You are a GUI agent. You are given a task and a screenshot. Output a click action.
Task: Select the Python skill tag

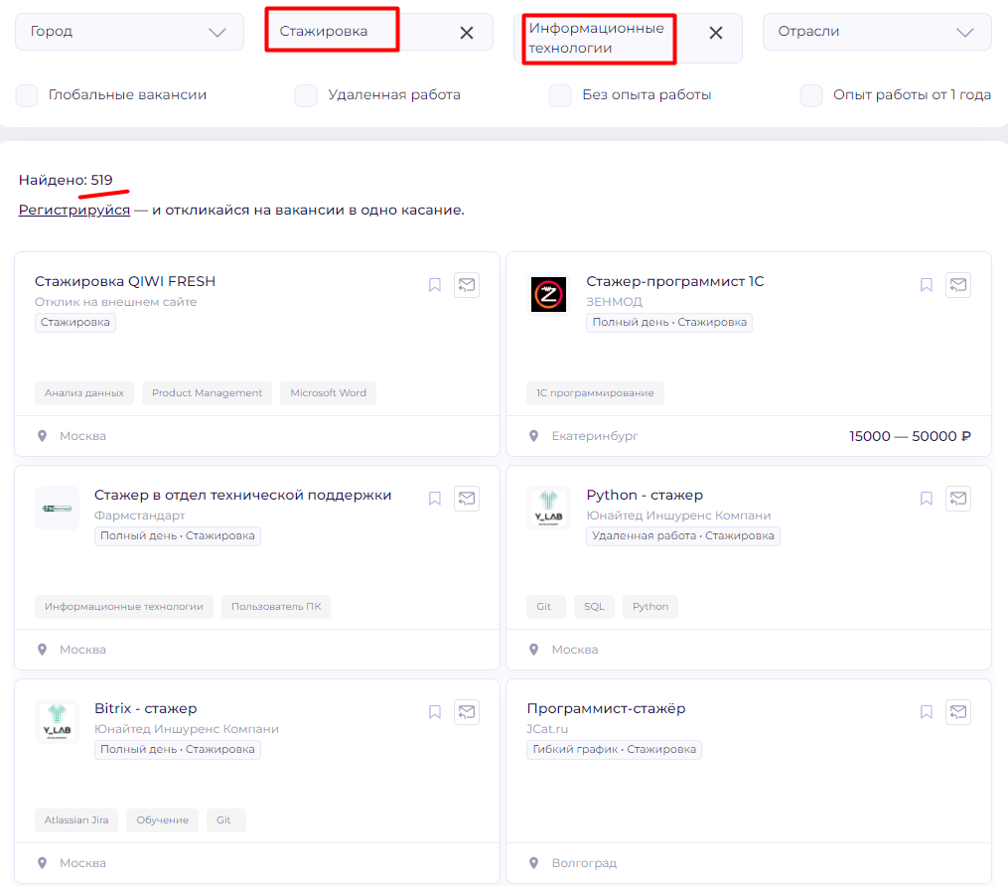click(649, 606)
